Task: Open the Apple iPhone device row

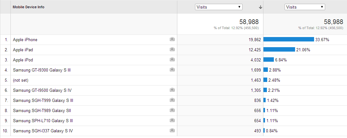Action: point(25,40)
